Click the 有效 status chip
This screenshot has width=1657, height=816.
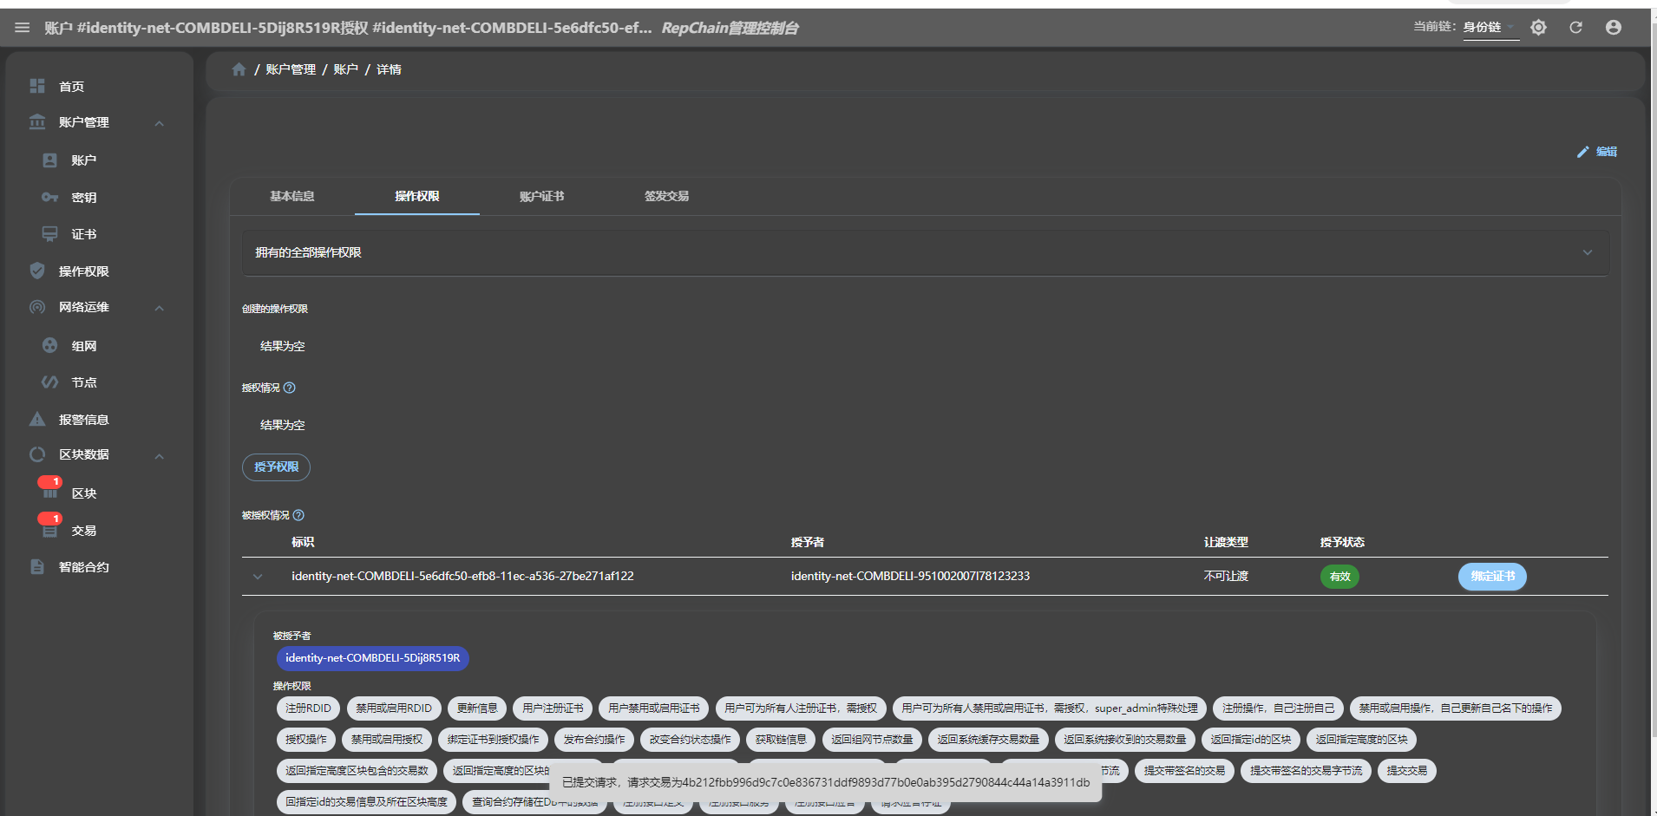(x=1340, y=576)
